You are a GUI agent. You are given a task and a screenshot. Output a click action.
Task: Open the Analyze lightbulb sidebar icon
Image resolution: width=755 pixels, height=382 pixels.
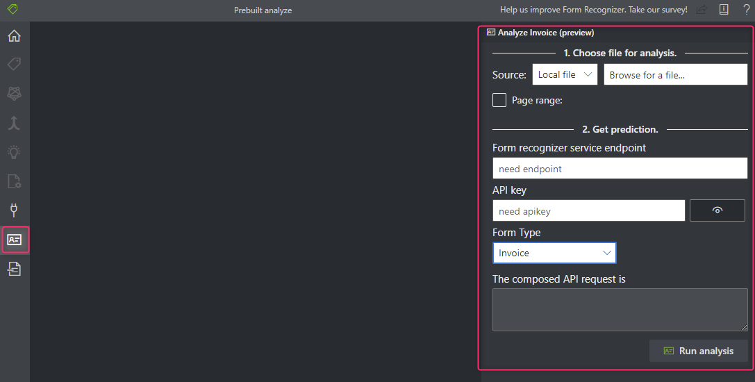click(x=14, y=152)
